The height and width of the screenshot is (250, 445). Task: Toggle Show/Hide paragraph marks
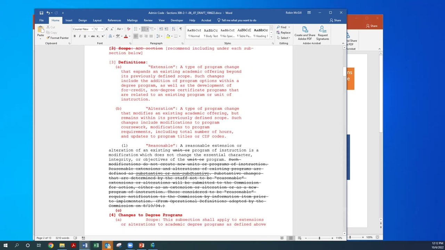[180, 29]
